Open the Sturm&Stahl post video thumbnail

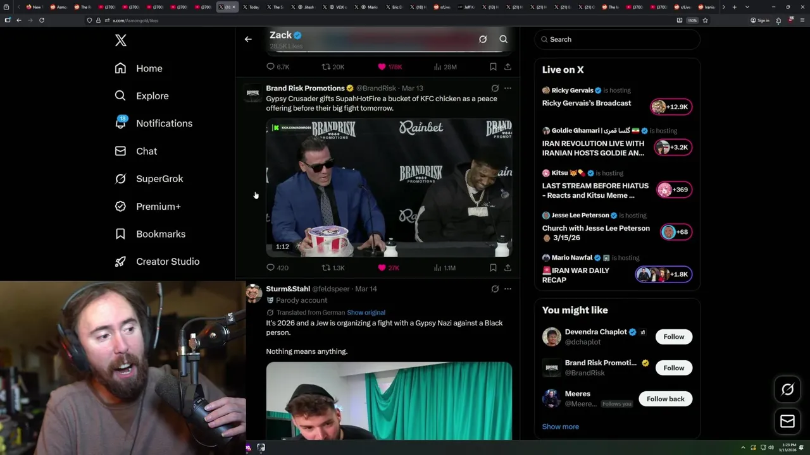pyautogui.click(x=389, y=401)
